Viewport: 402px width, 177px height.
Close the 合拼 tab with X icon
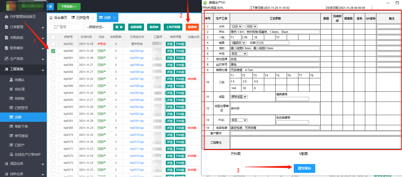coord(114,18)
